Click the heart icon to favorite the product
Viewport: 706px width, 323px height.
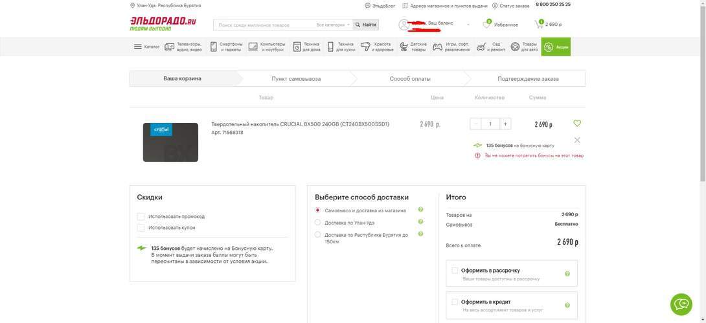tap(577, 123)
